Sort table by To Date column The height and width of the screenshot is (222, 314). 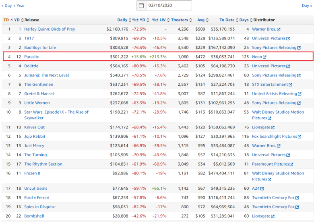[227, 20]
